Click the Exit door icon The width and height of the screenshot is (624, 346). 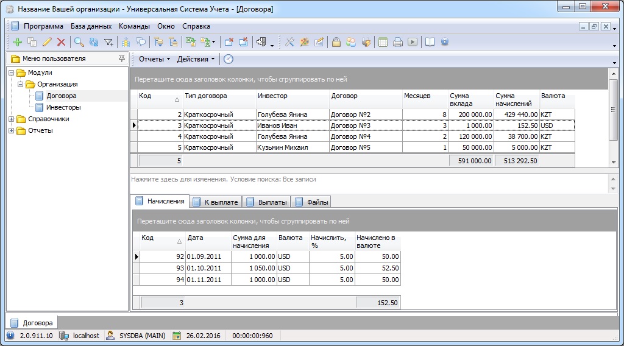261,42
